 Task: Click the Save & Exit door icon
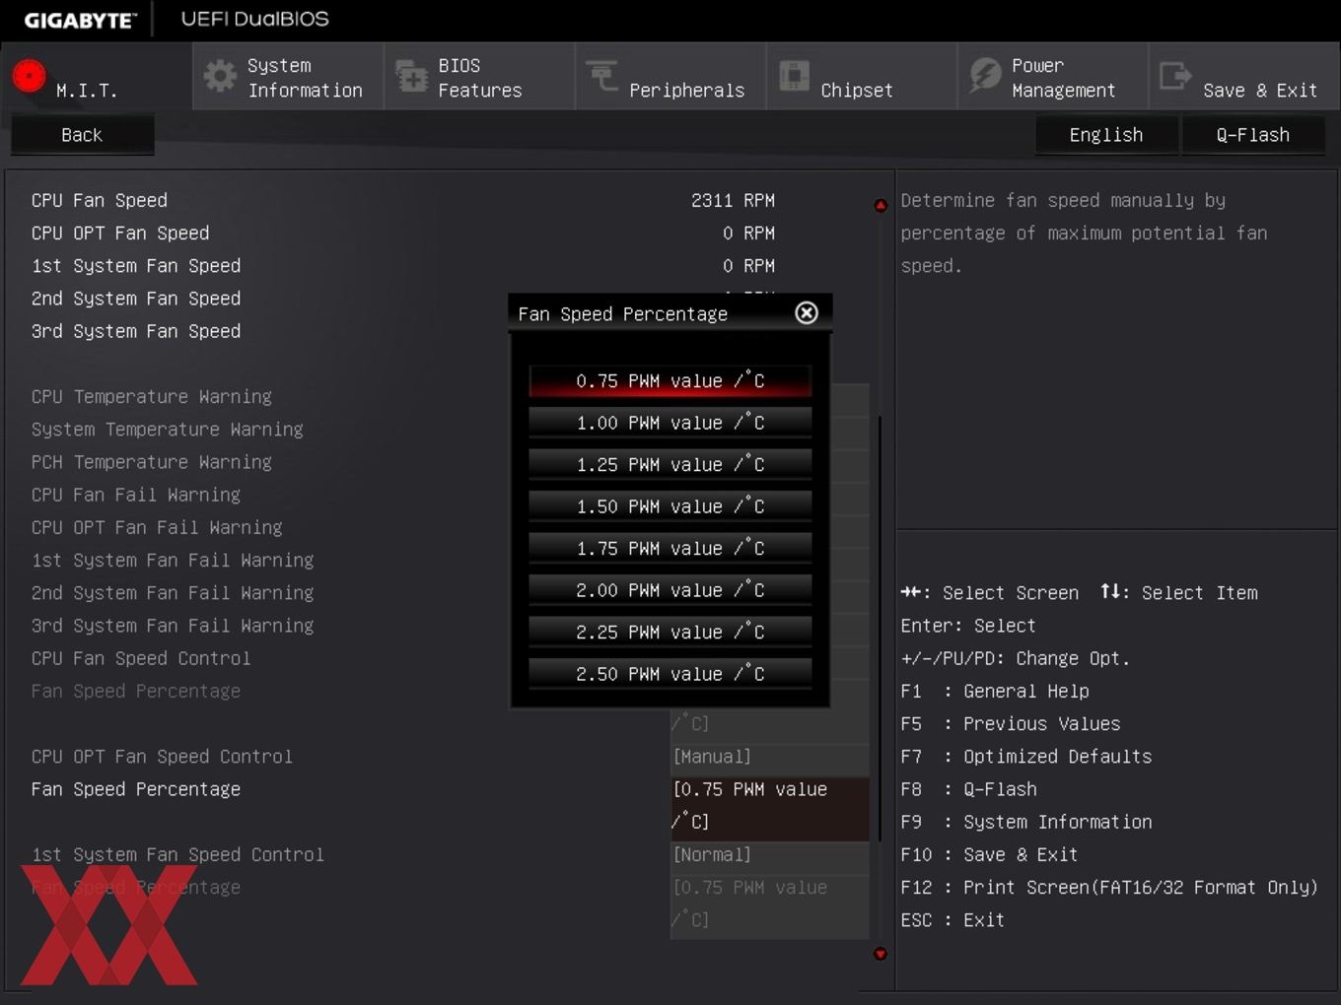[x=1175, y=76]
